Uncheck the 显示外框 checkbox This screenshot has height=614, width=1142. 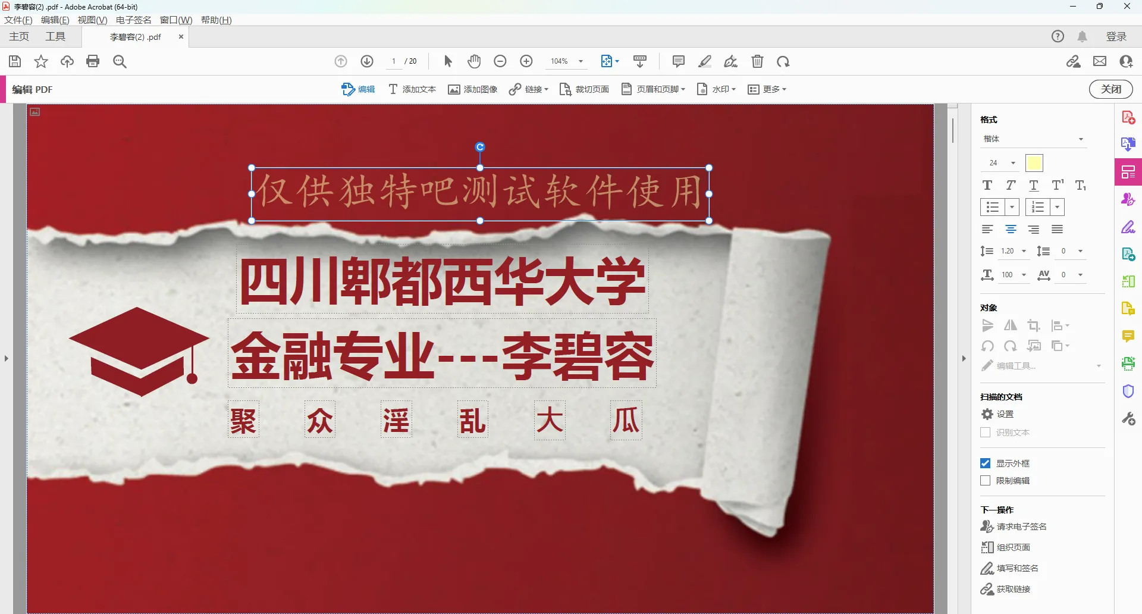[x=986, y=463]
